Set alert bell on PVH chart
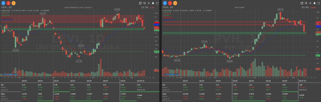The width and height of the screenshot is (321, 102). (x=315, y=3)
